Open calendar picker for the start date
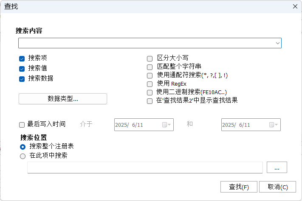This screenshot has width=302, height=201. pos(167,125)
